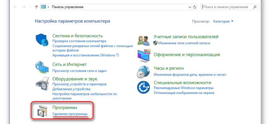
Task: Click Рекомендуемые Windows параметры
Action: pos(183,88)
